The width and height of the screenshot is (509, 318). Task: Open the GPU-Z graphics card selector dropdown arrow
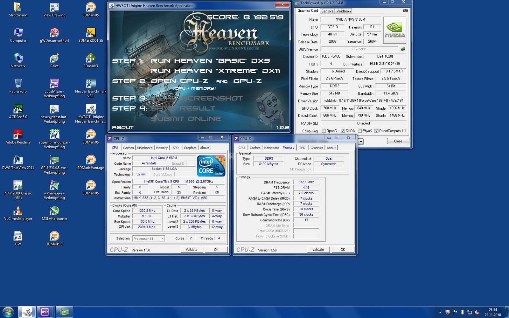click(361, 142)
